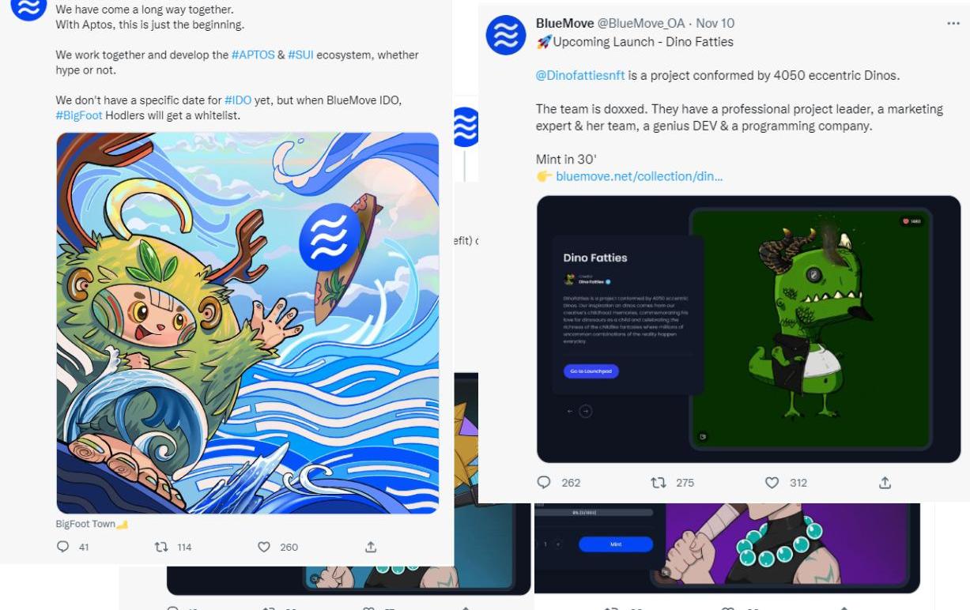The height and width of the screenshot is (610, 970).
Task: Open bluemove.net collection link
Action: 639,176
